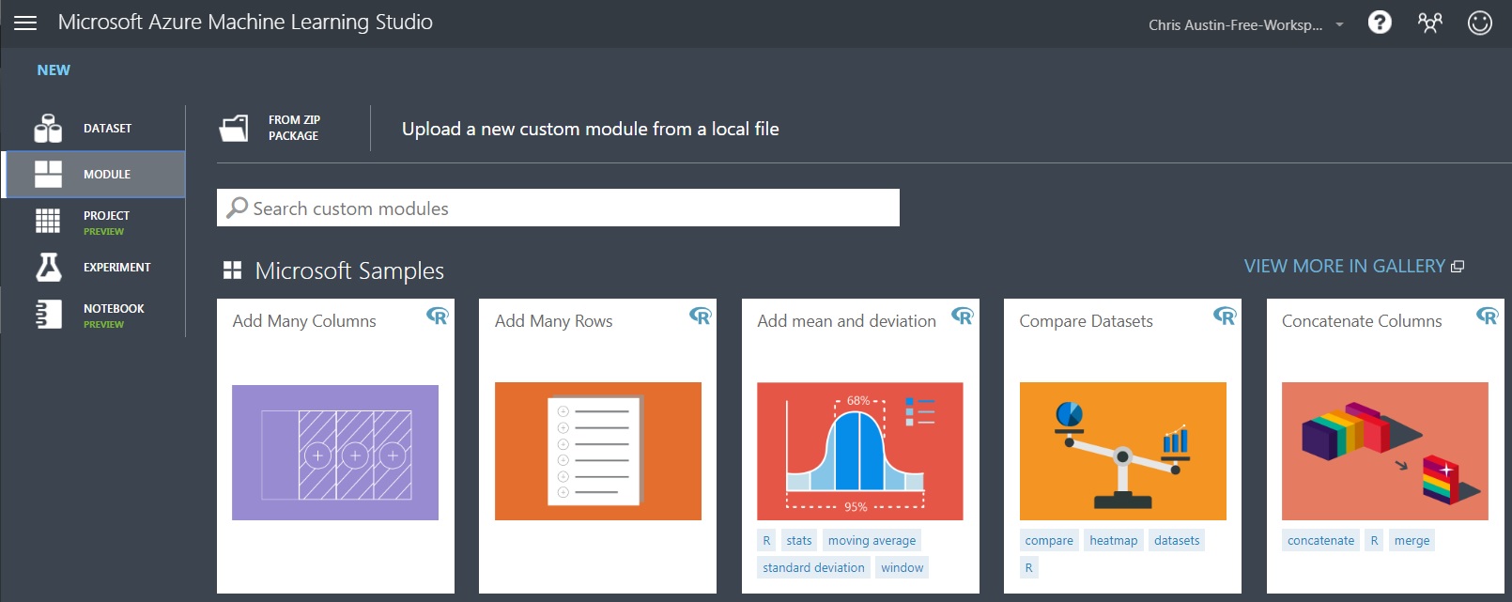Click the Chris Austin-Free-Workspace name
This screenshot has height=602, width=1512.
(1235, 24)
